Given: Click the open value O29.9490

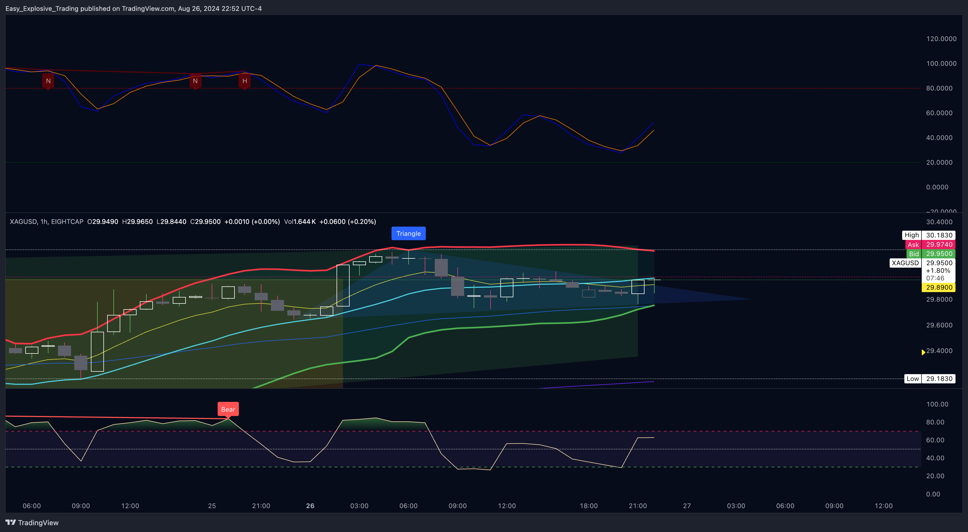Looking at the screenshot, I should pyautogui.click(x=103, y=221).
